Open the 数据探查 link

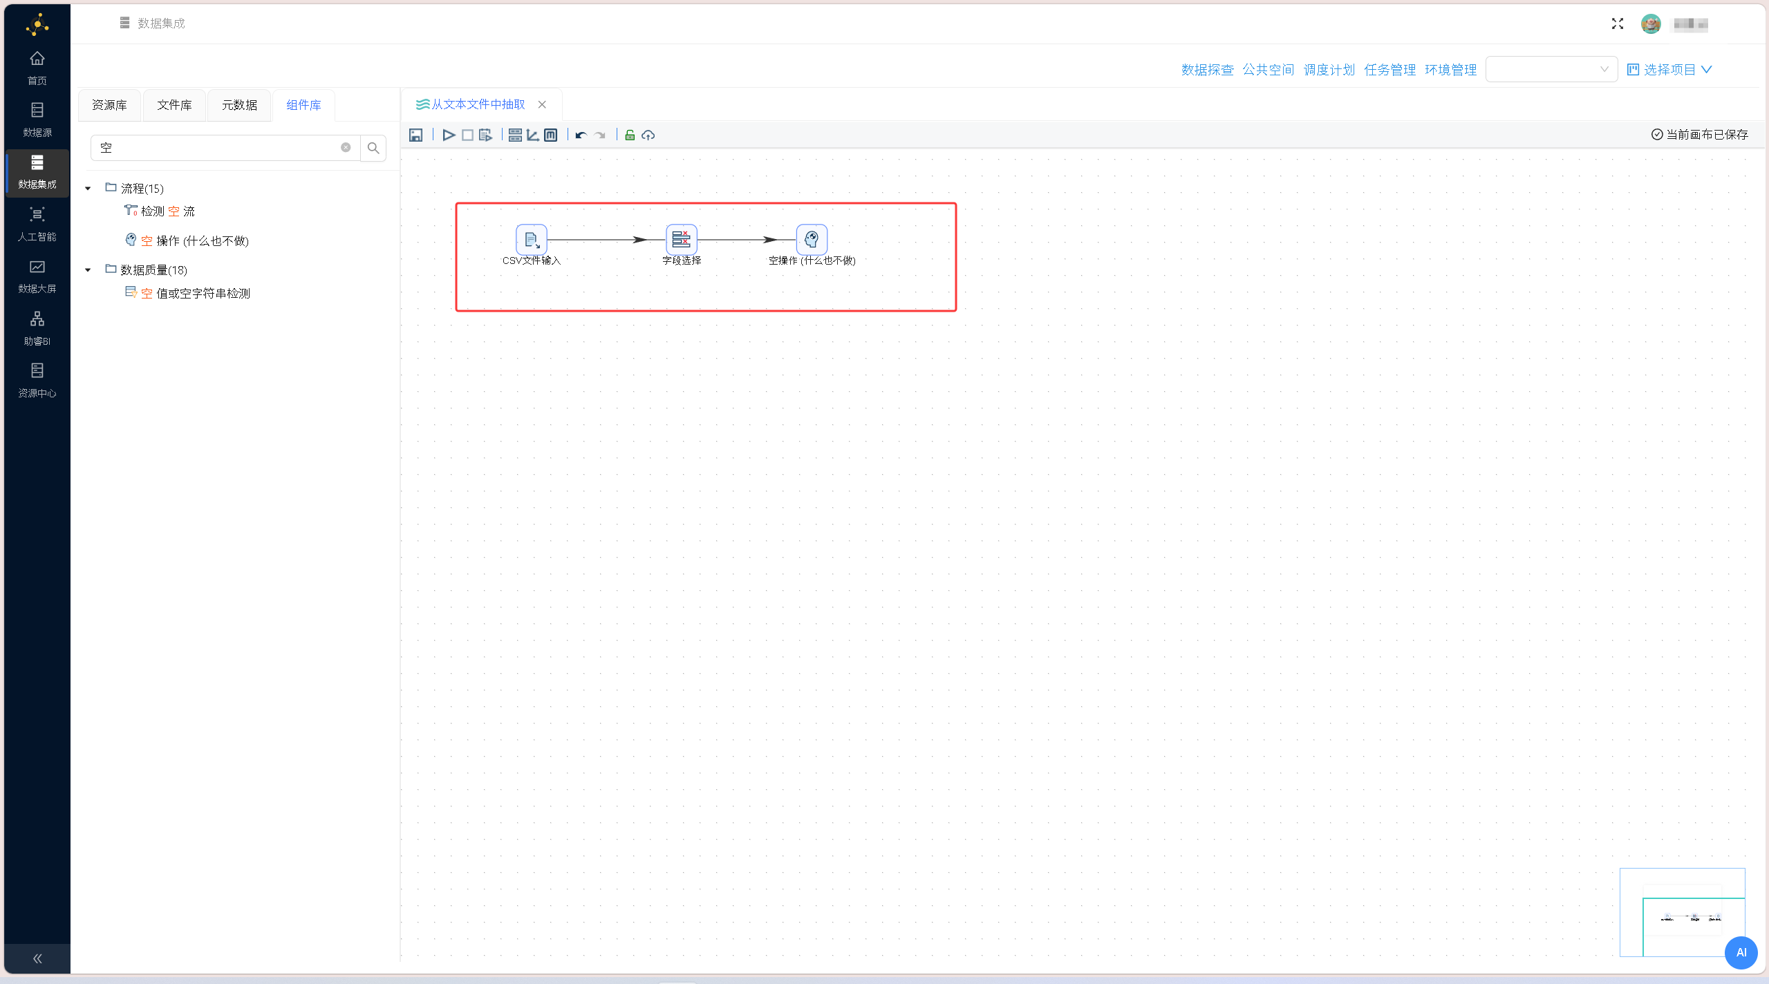pos(1207,70)
